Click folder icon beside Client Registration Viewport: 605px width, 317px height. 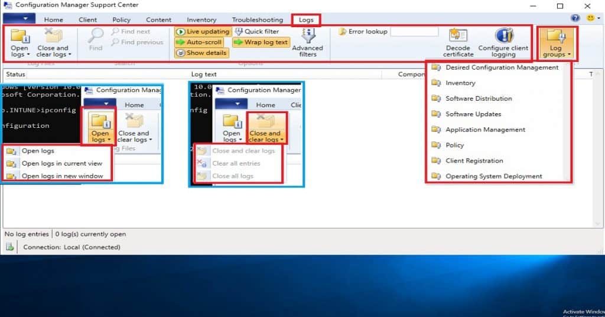436,160
